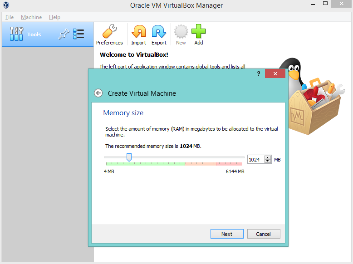Click the Cancel button
The image size is (353, 264).
(264, 234)
